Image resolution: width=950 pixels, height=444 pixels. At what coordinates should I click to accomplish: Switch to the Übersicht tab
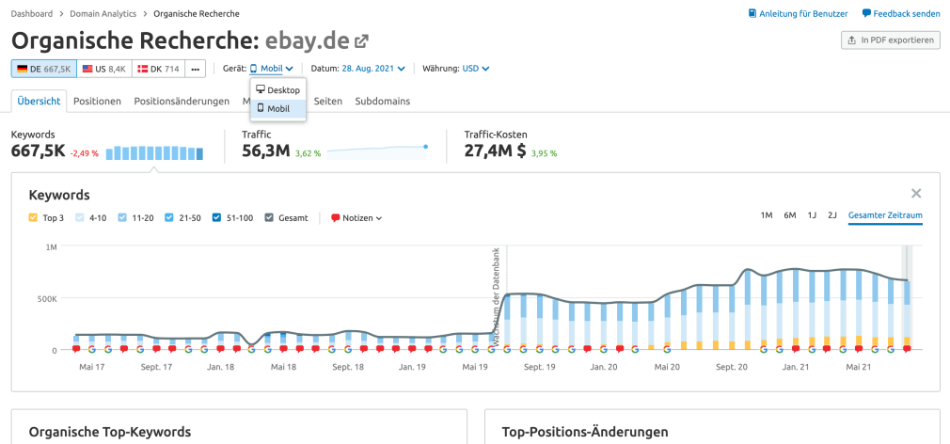click(x=40, y=102)
